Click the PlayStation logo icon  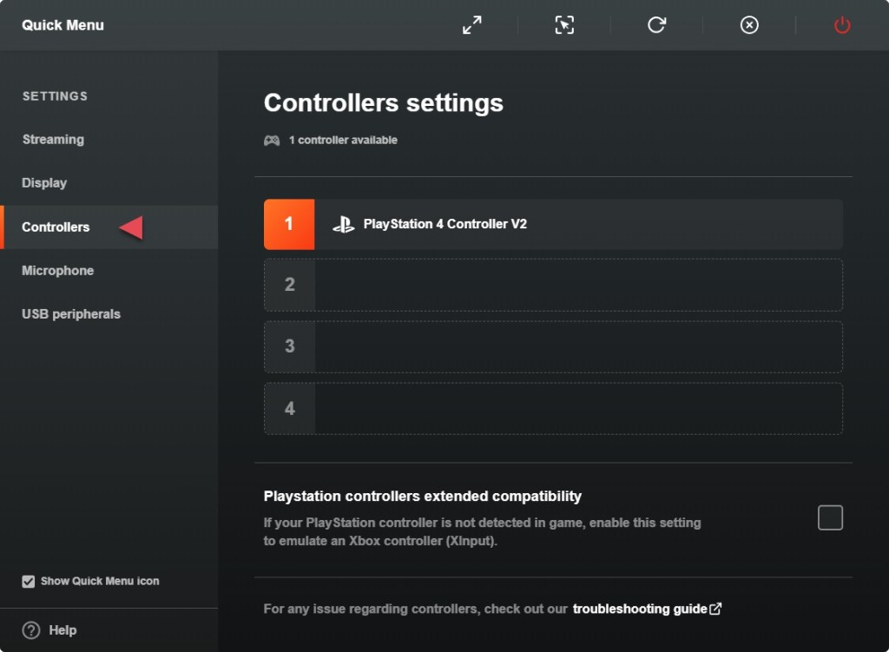tap(343, 225)
